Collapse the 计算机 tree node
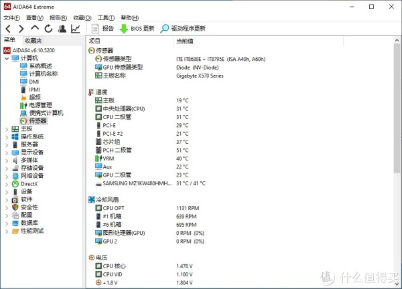The height and width of the screenshot is (289, 402). [7, 58]
